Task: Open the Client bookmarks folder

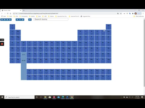Action: click(x=10, y=16)
